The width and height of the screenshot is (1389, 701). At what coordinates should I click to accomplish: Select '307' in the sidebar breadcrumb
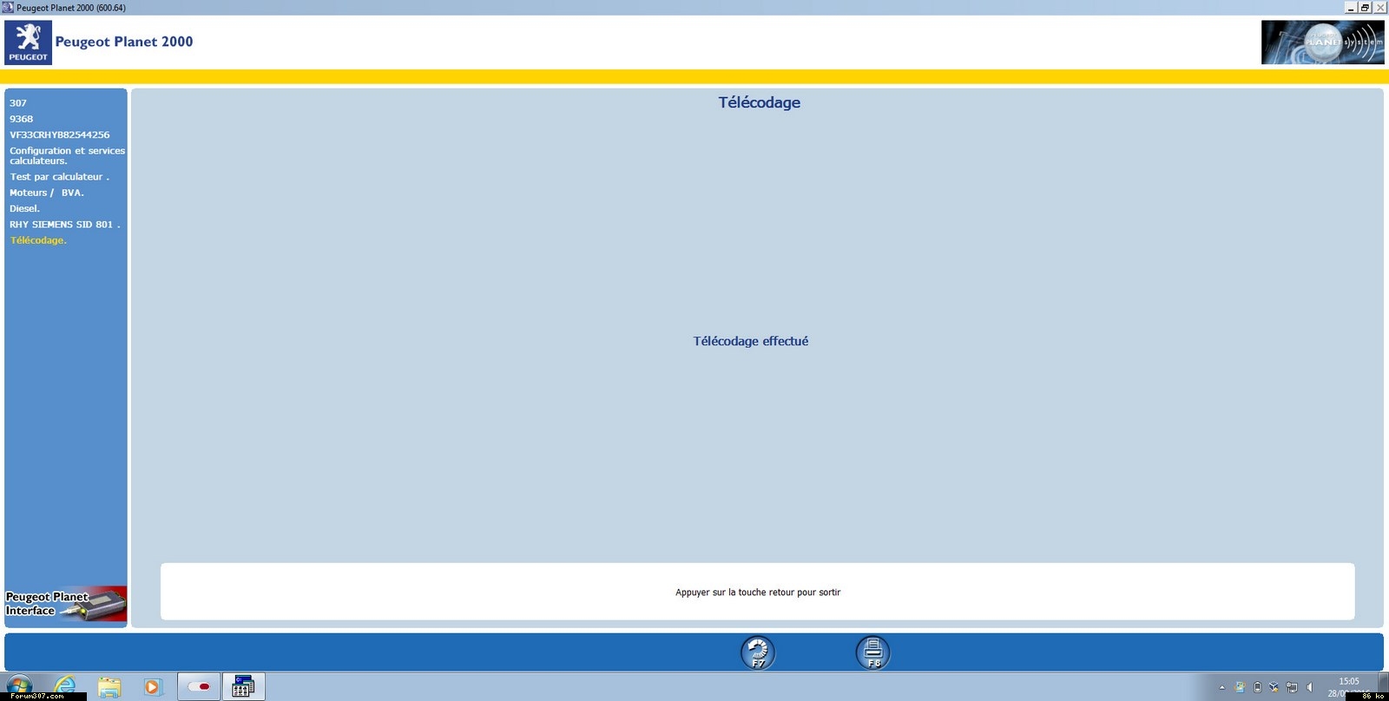[18, 103]
